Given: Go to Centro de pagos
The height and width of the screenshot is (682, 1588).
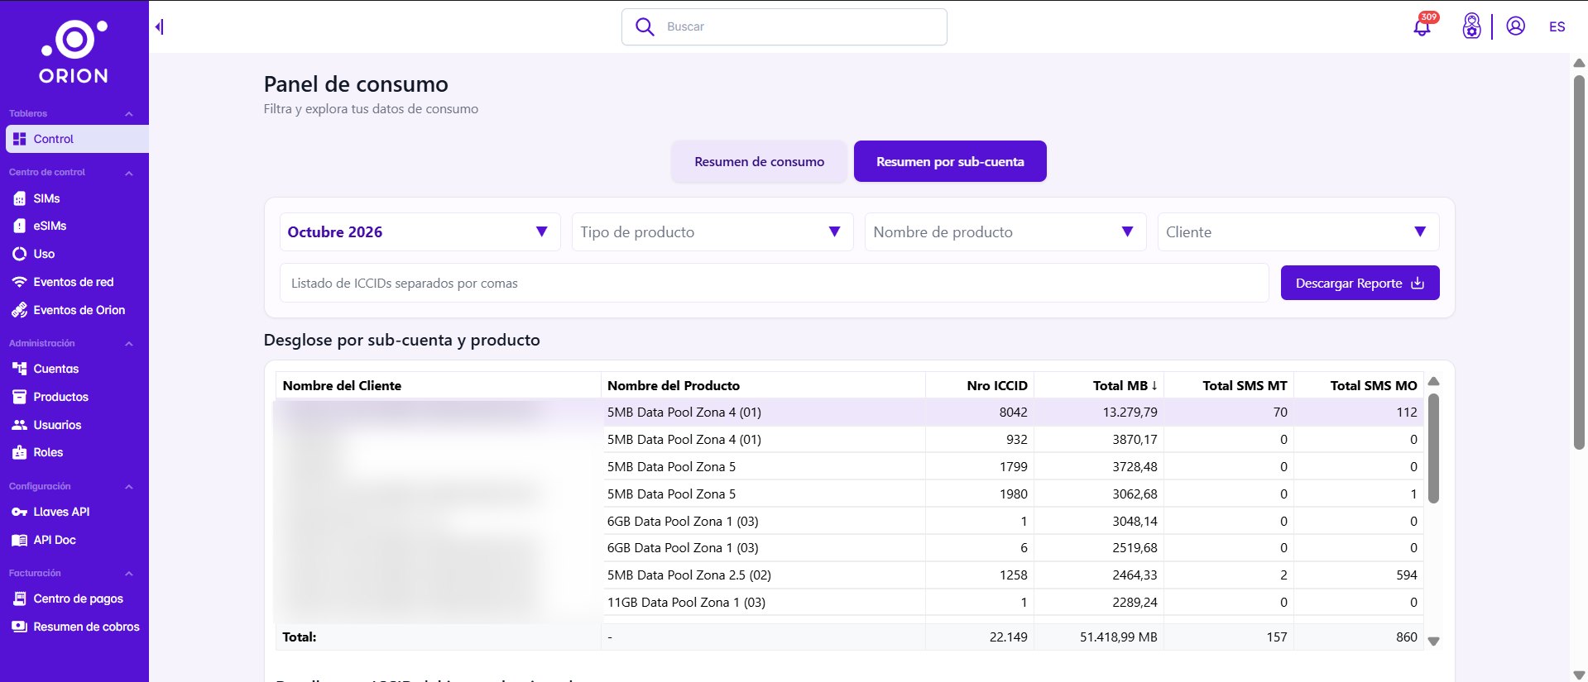Looking at the screenshot, I should [78, 599].
